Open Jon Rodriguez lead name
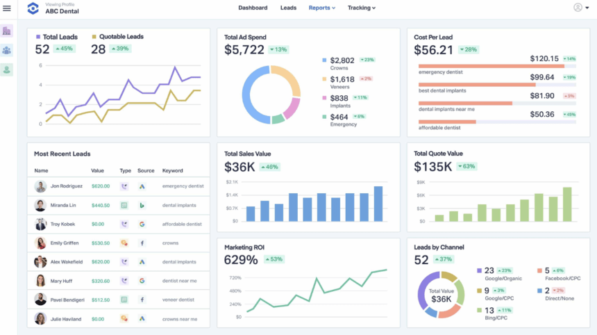The height and width of the screenshot is (335, 597). [66, 186]
